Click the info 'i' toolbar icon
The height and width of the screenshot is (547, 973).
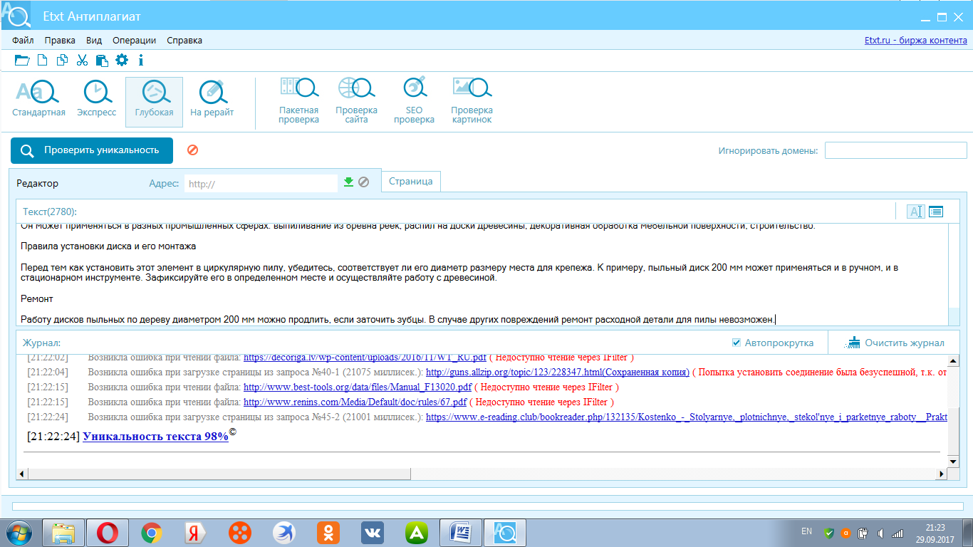[x=141, y=61]
